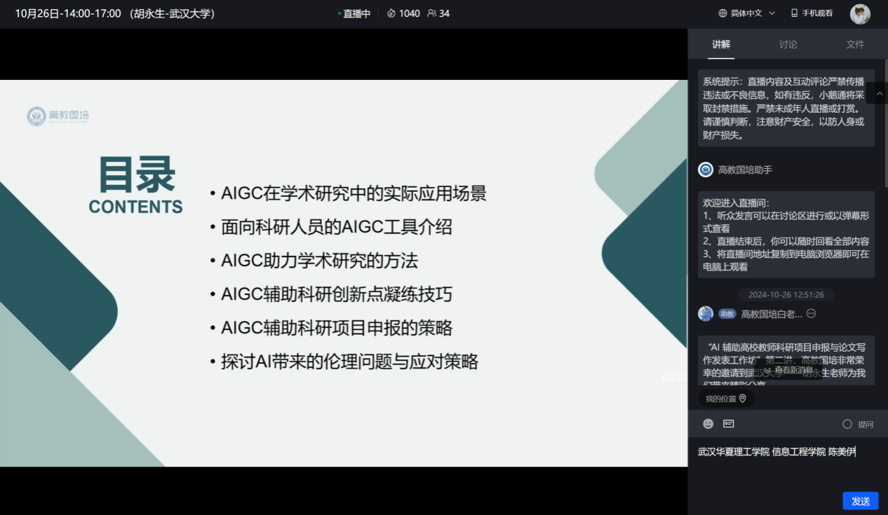This screenshot has width=888, height=515.
Task: Click the 高教国培助手 avatar icon
Action: (706, 170)
